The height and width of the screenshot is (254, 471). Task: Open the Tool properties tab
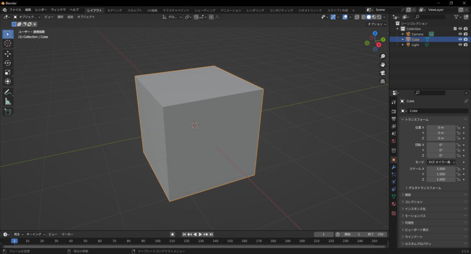(x=394, y=102)
